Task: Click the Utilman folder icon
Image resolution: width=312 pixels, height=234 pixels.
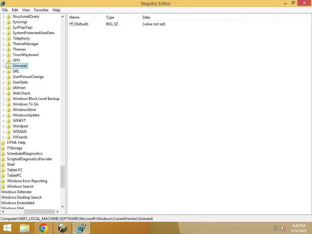Action: click(x=9, y=87)
